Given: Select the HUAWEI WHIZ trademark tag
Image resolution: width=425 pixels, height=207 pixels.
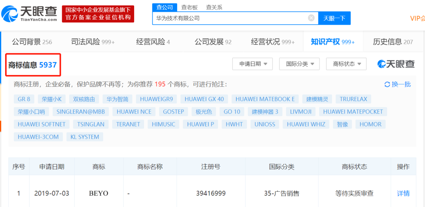Looking at the screenshot, I should pos(306,124).
